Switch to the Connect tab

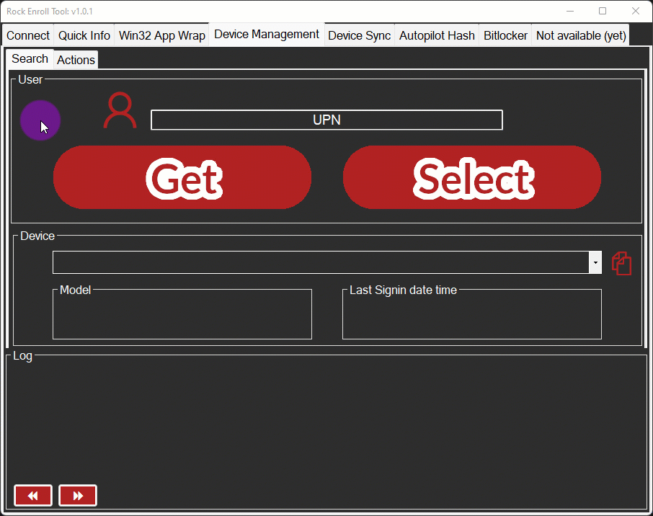point(27,35)
